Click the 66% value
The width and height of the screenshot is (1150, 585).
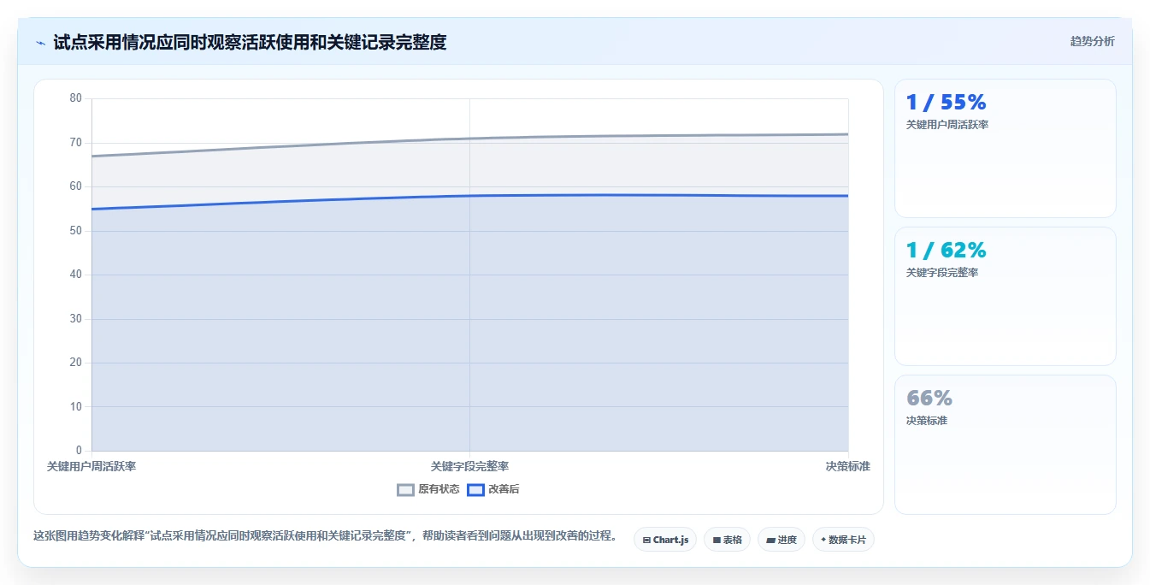tap(929, 399)
